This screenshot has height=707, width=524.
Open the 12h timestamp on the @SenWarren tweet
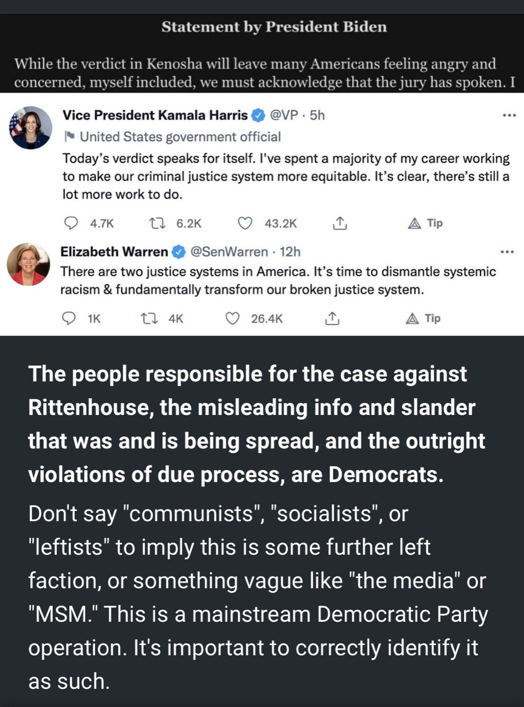[x=290, y=252]
